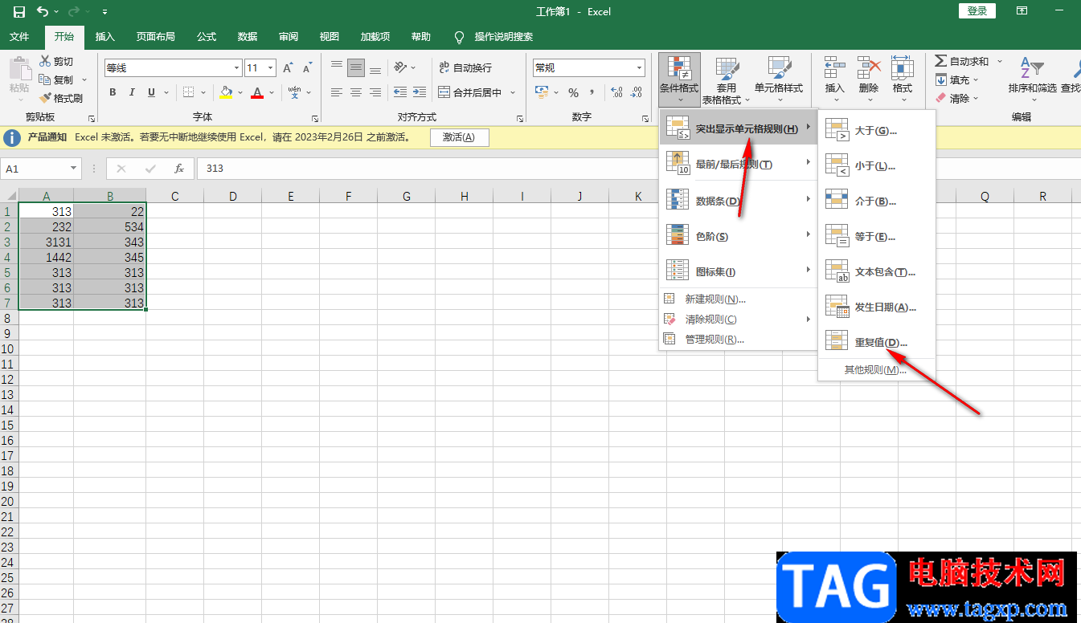
Task: Copy the selection using 复制
Action: click(56, 80)
